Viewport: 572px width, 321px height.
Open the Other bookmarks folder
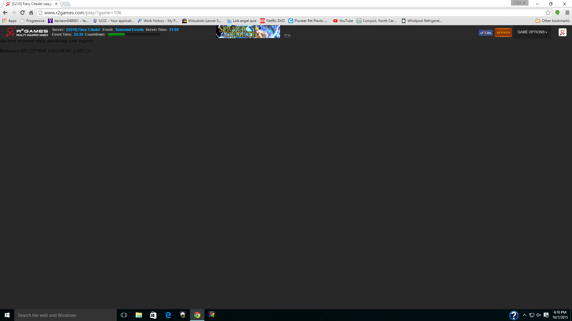click(552, 21)
